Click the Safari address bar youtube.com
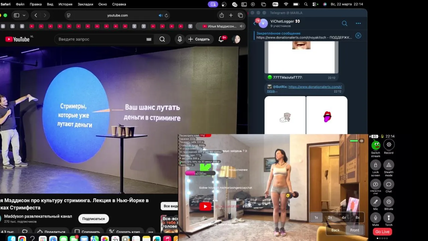The height and width of the screenshot is (241, 428). click(117, 15)
